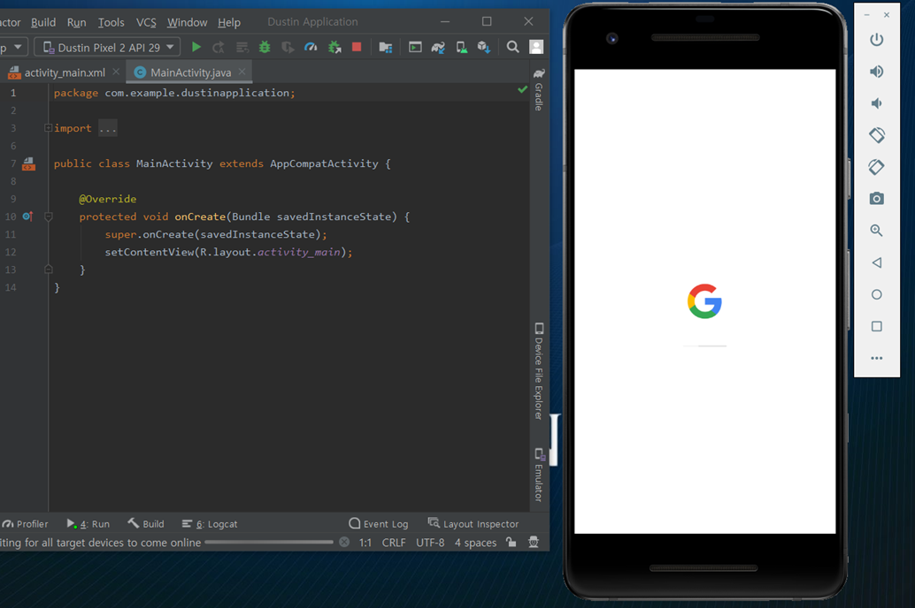Start debugging with the green bug icon

pos(265,47)
